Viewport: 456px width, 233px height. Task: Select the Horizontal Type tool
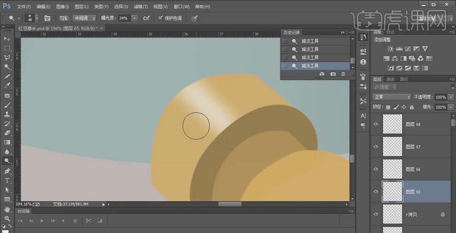[x=7, y=181]
